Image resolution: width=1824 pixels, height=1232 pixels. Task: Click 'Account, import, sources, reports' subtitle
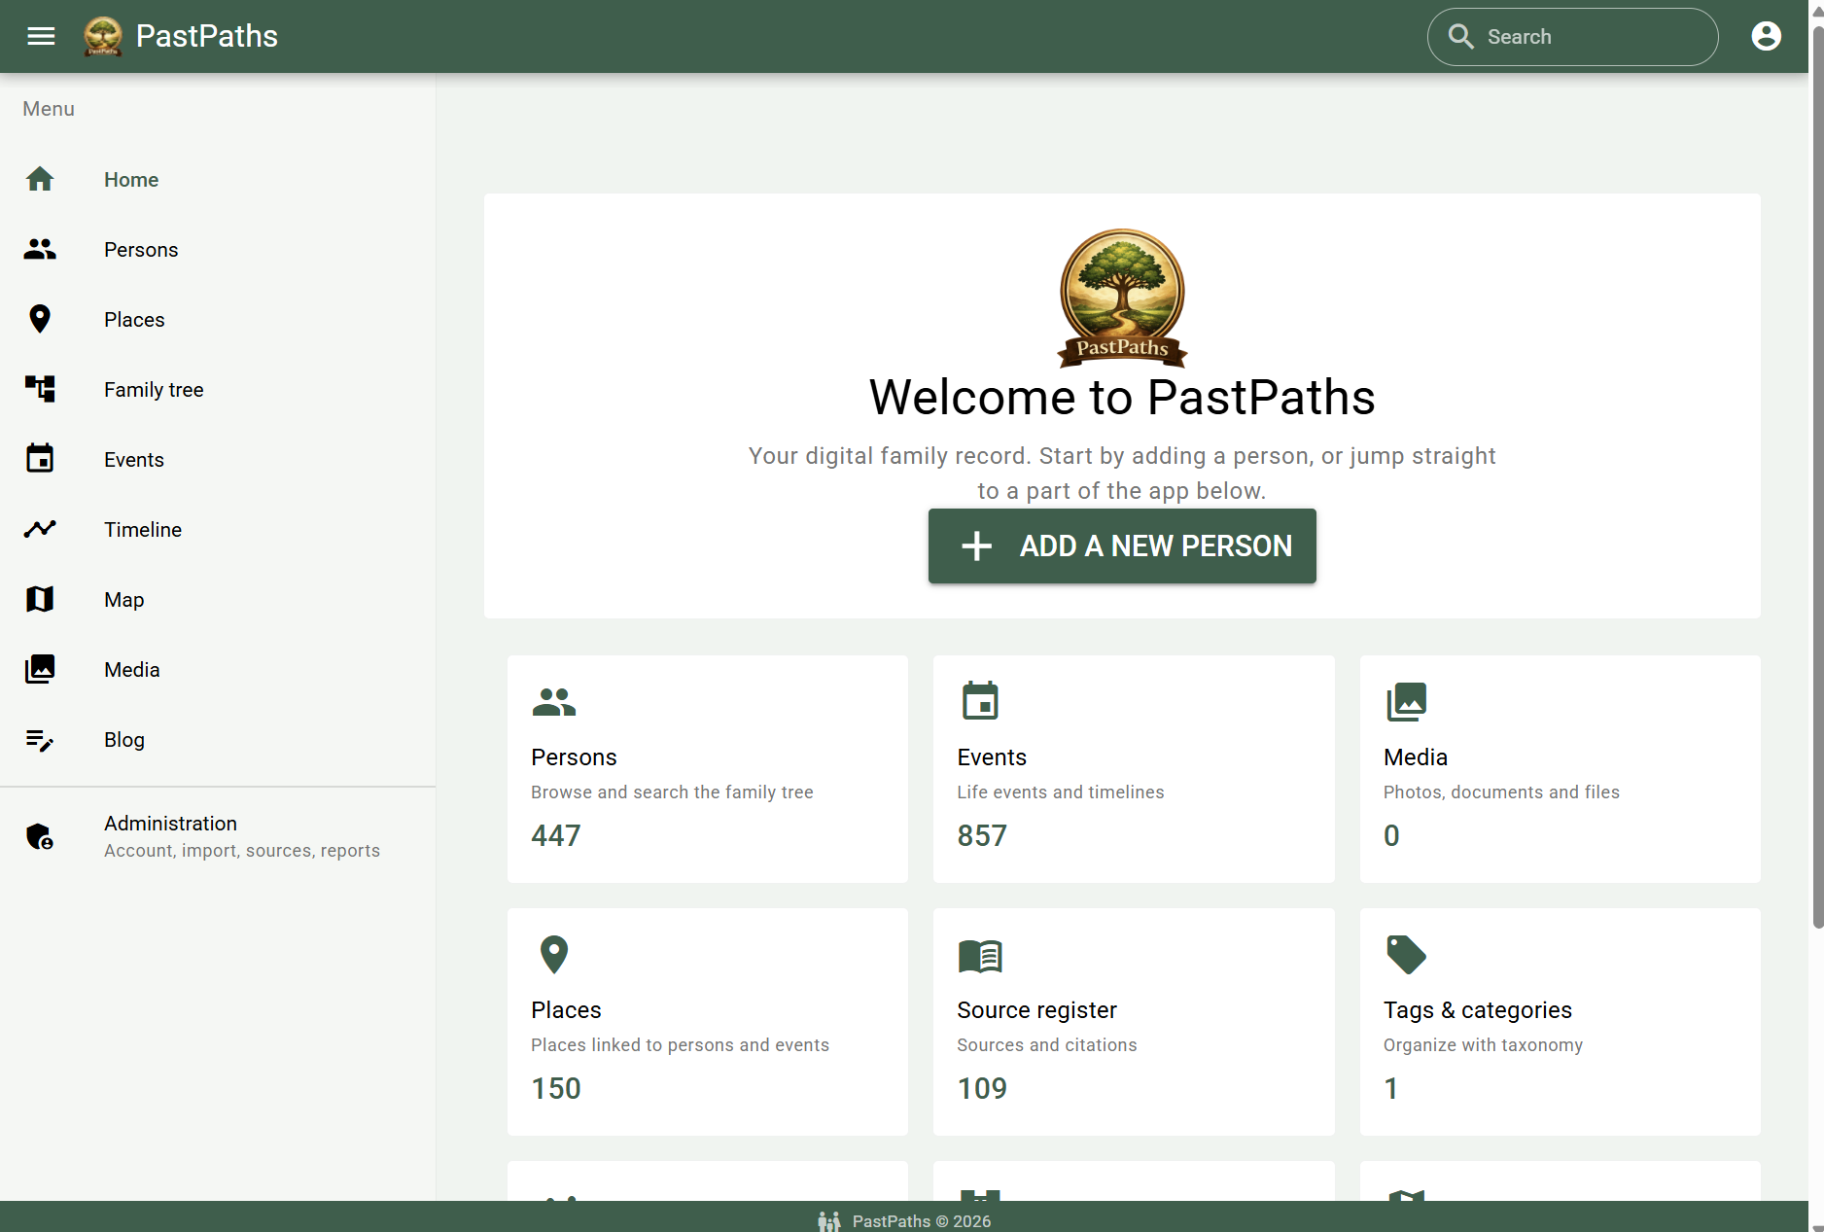click(242, 850)
